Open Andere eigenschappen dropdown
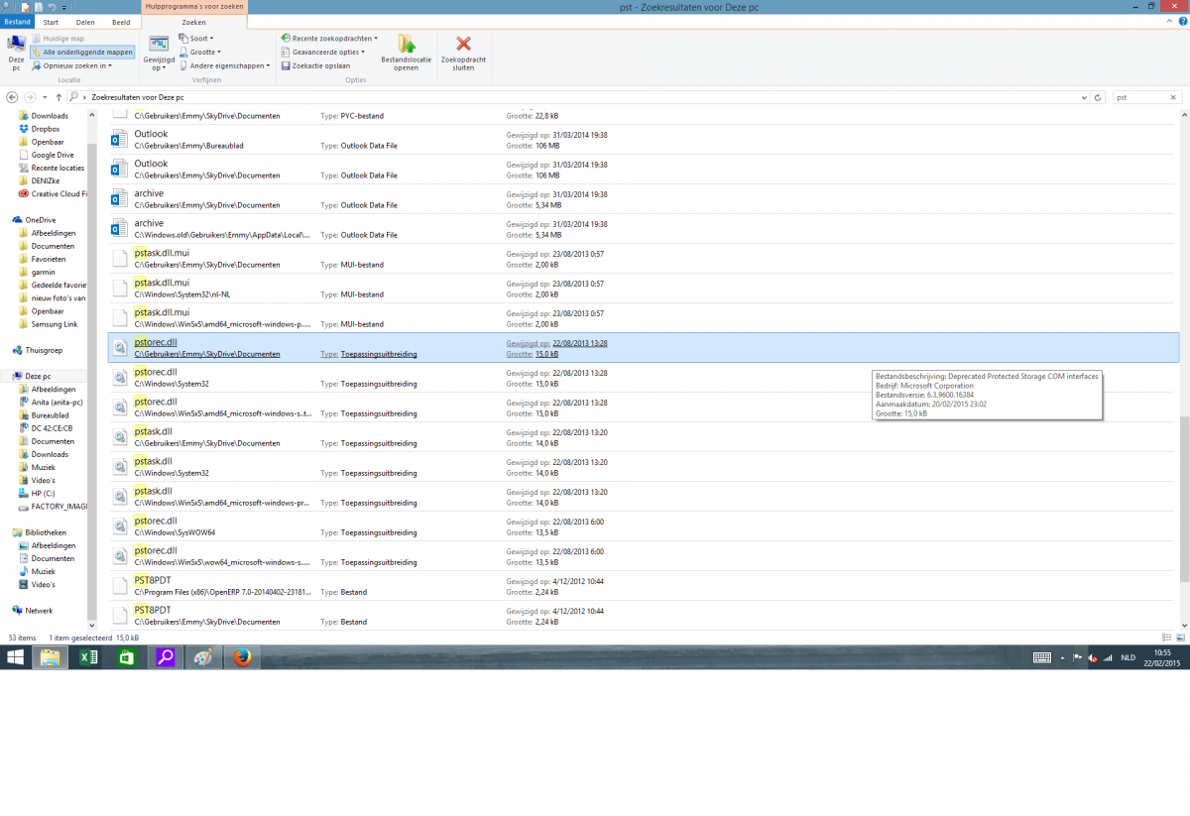This screenshot has height=816, width=1190. 225,65
